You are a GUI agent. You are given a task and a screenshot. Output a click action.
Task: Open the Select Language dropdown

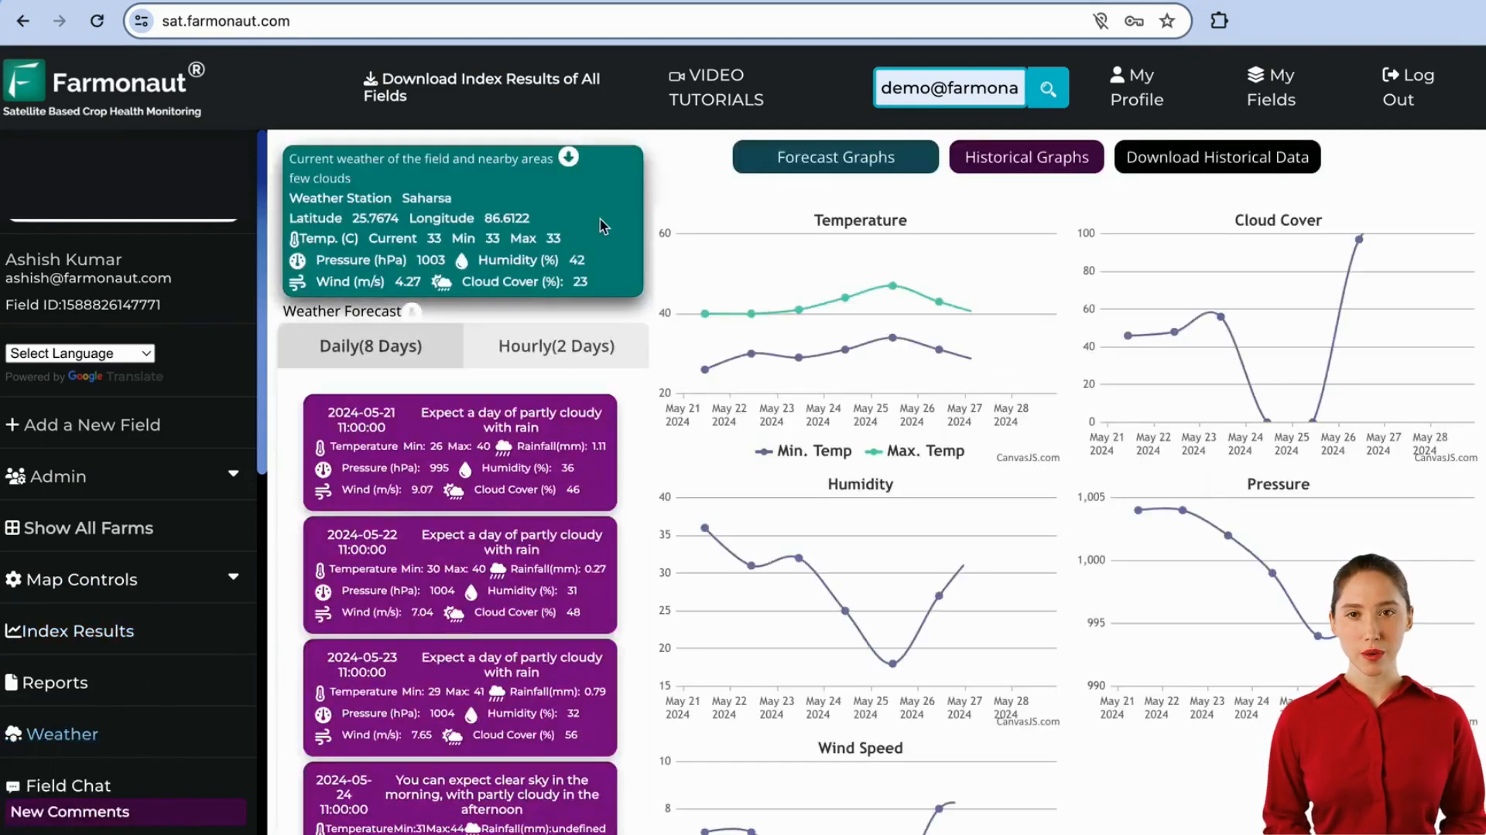(80, 353)
